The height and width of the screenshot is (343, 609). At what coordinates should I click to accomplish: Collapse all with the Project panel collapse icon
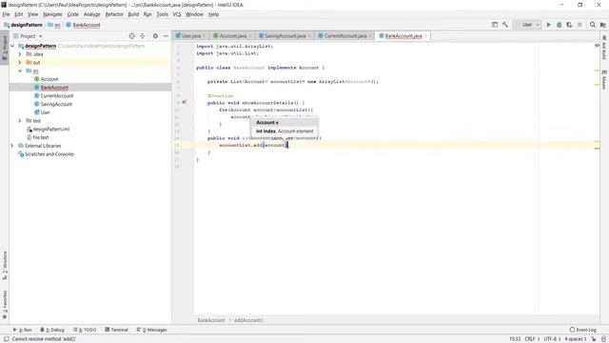point(143,36)
